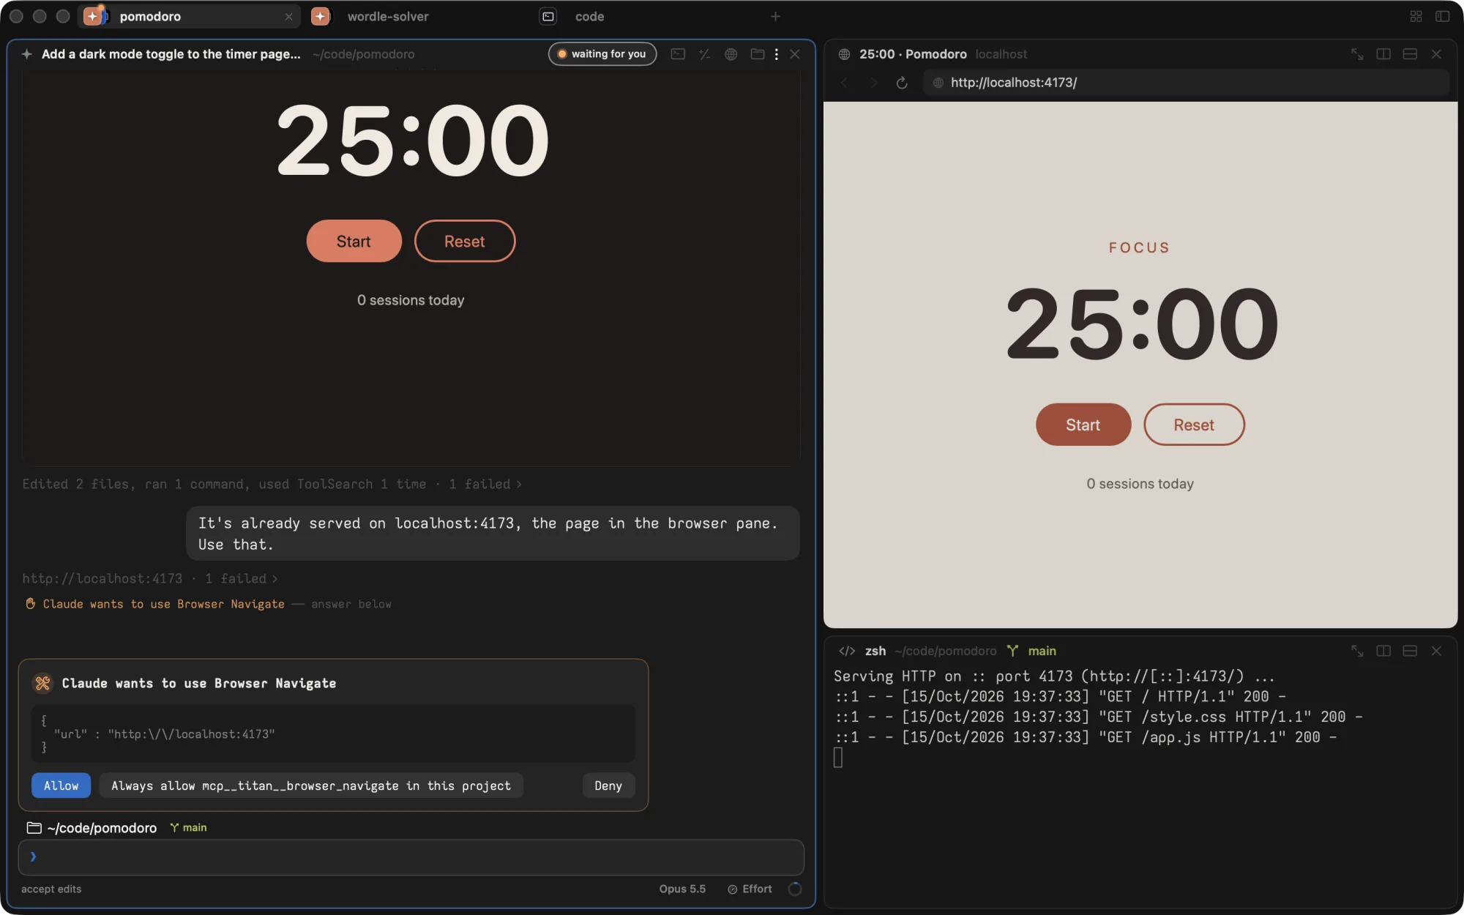Click the FOCUS label in browser pane
The width and height of the screenshot is (1464, 915).
(x=1140, y=247)
